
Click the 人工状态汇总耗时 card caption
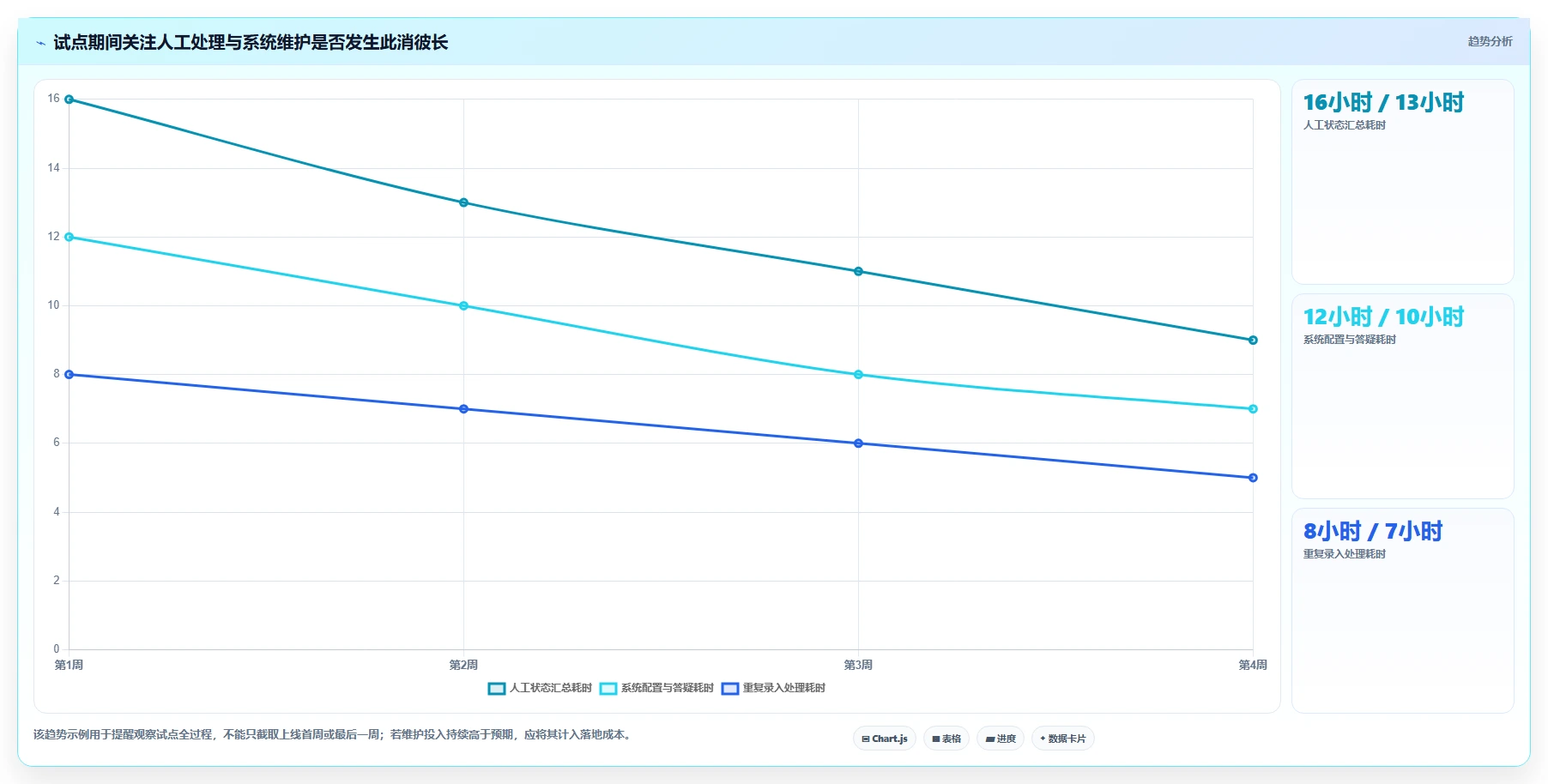1345,125
